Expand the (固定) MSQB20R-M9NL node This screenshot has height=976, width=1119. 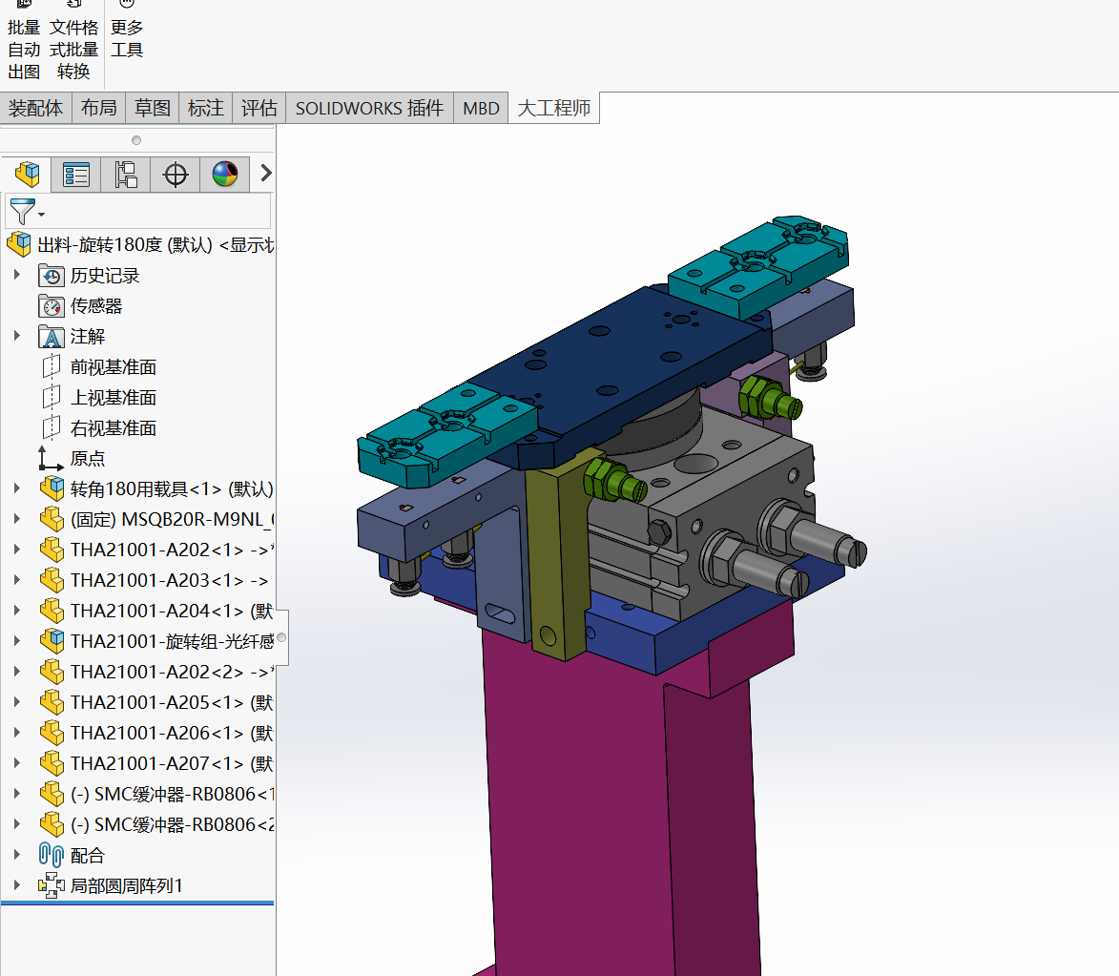[17, 519]
